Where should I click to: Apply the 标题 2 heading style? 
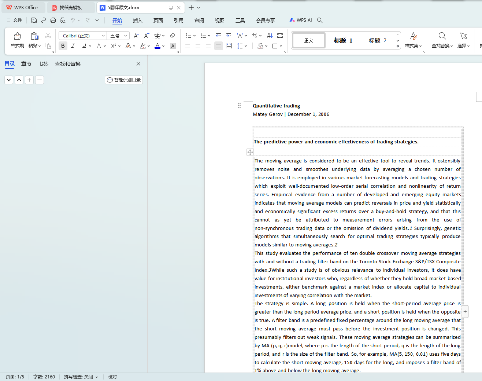pos(378,40)
